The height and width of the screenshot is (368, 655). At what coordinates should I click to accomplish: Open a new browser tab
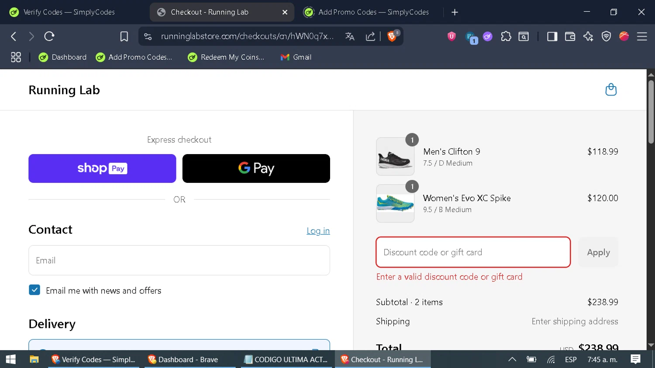(x=455, y=12)
